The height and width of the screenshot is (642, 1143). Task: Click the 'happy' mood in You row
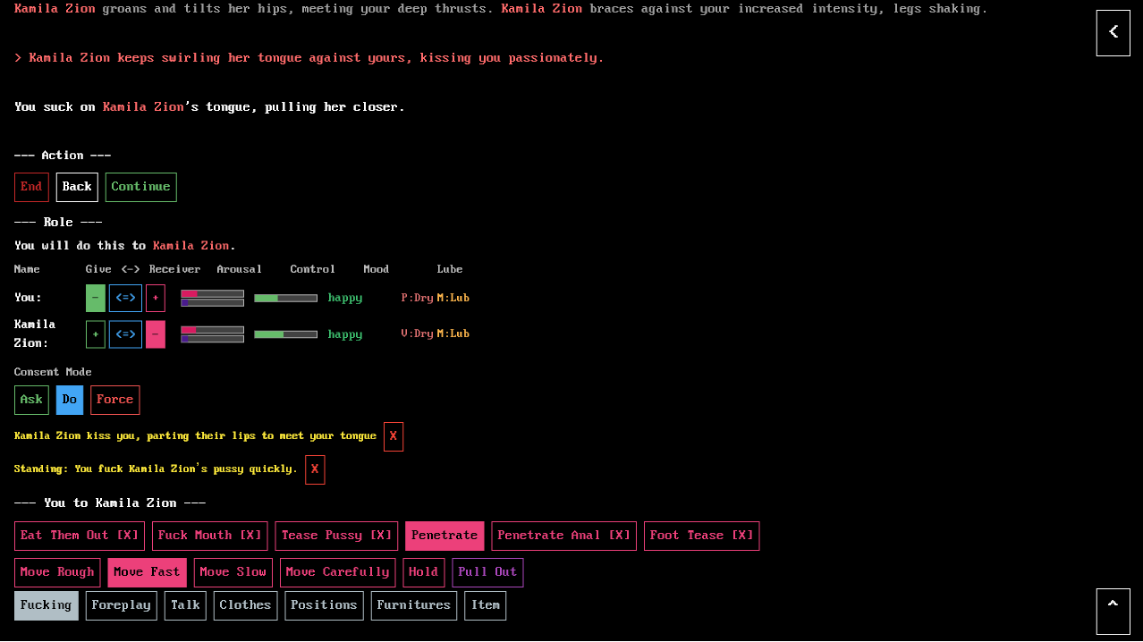[345, 298]
